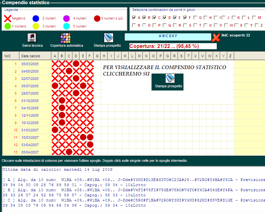Uncheck combination C checkbox
Screen dimensions: 265x212
point(154,18)
